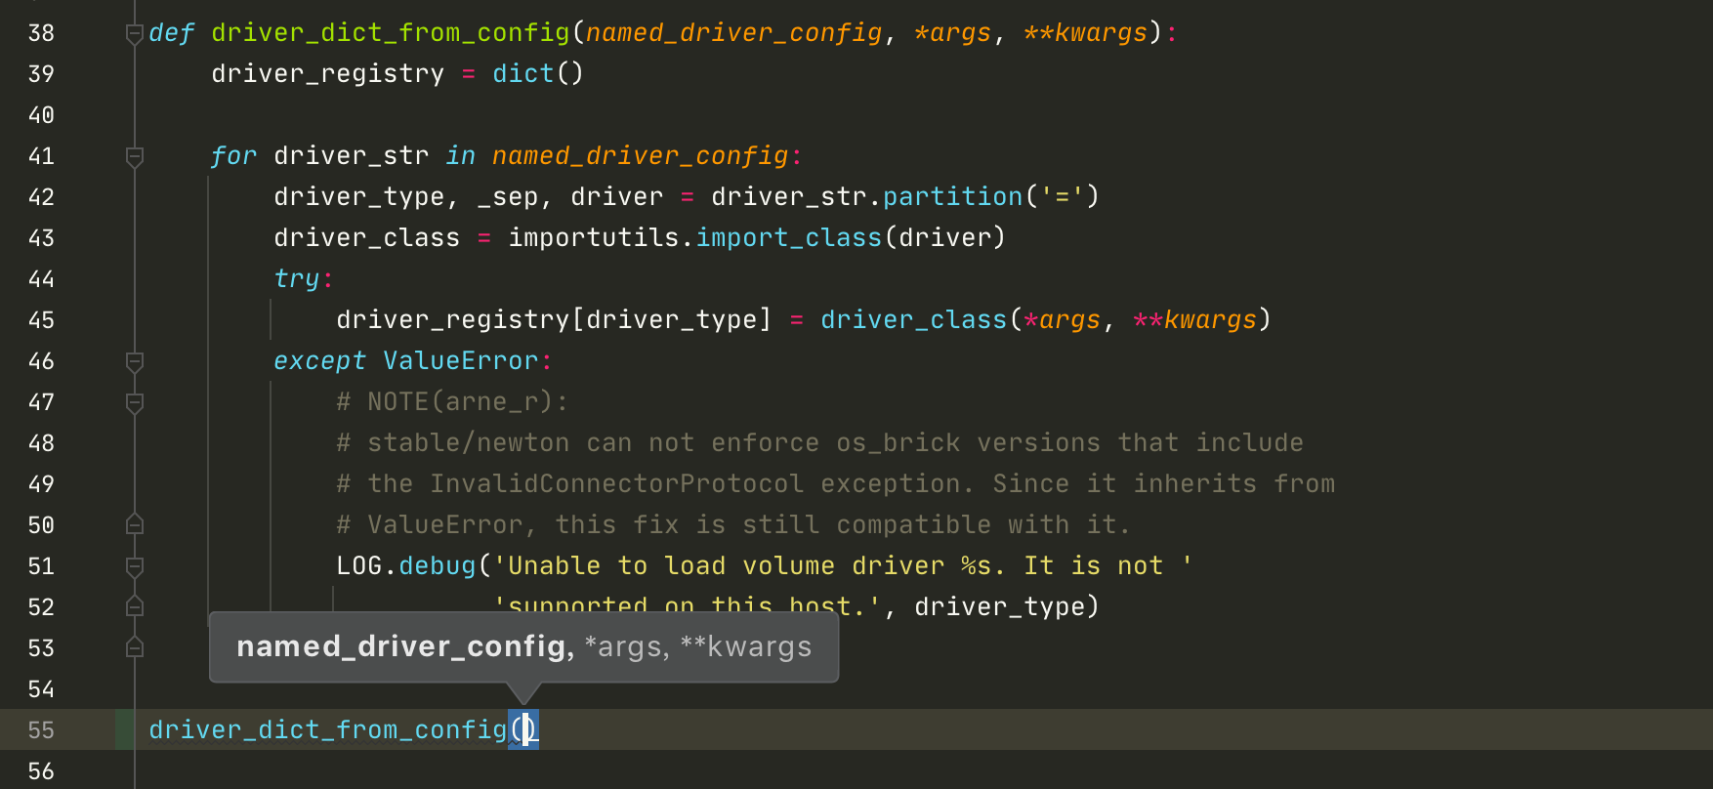This screenshot has height=789, width=1713.
Task: Click the LOG.debug call on line 51
Action: click(x=437, y=566)
